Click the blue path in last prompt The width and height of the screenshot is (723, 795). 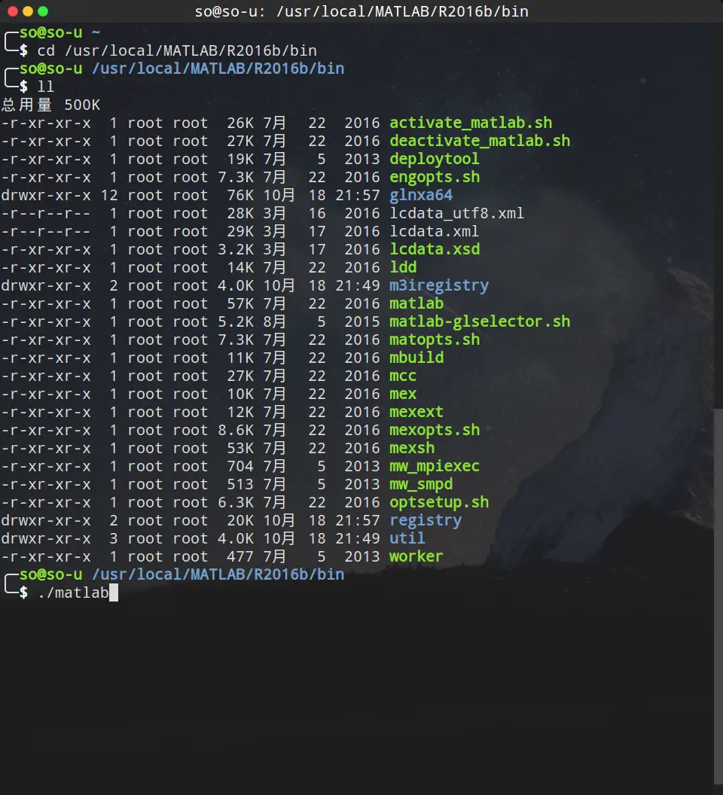coord(218,574)
